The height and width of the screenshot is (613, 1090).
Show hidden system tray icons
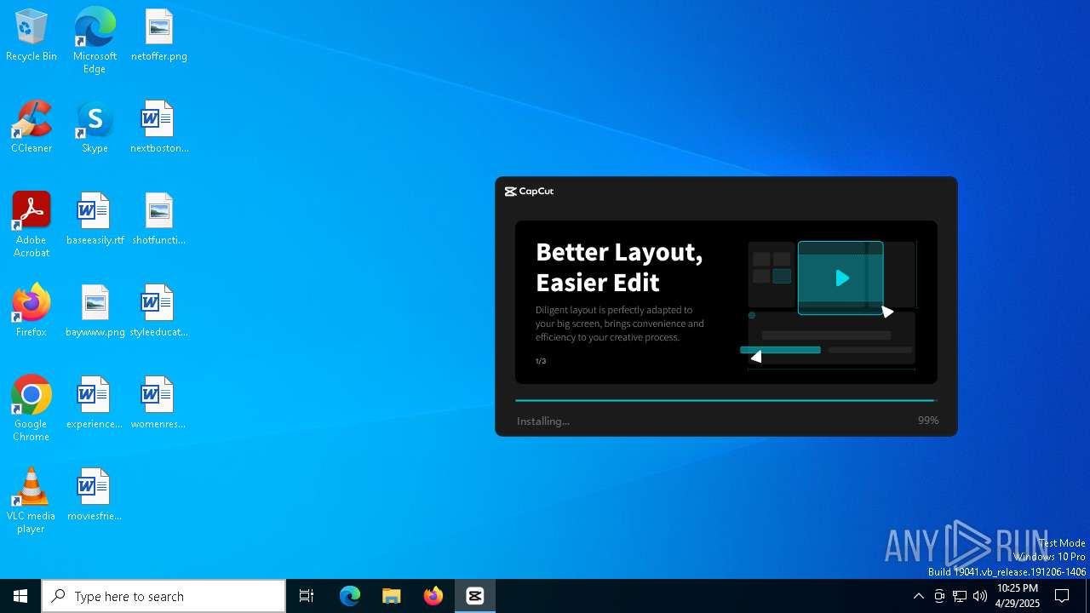pos(918,596)
